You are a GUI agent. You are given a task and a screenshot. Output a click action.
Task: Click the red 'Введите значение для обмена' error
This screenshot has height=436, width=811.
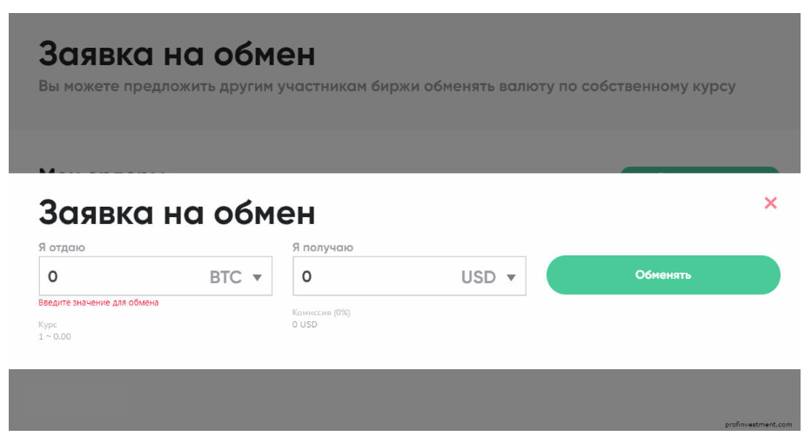[x=98, y=302]
